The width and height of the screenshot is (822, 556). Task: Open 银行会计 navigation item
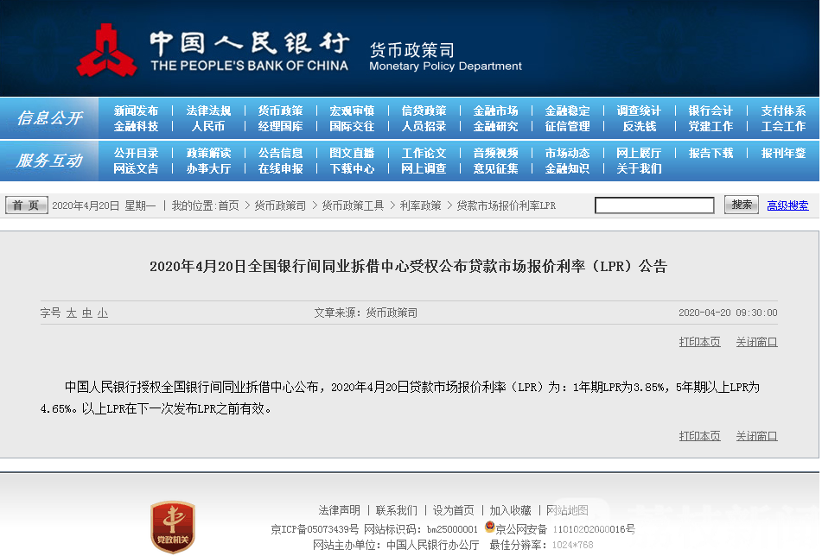tap(710, 111)
